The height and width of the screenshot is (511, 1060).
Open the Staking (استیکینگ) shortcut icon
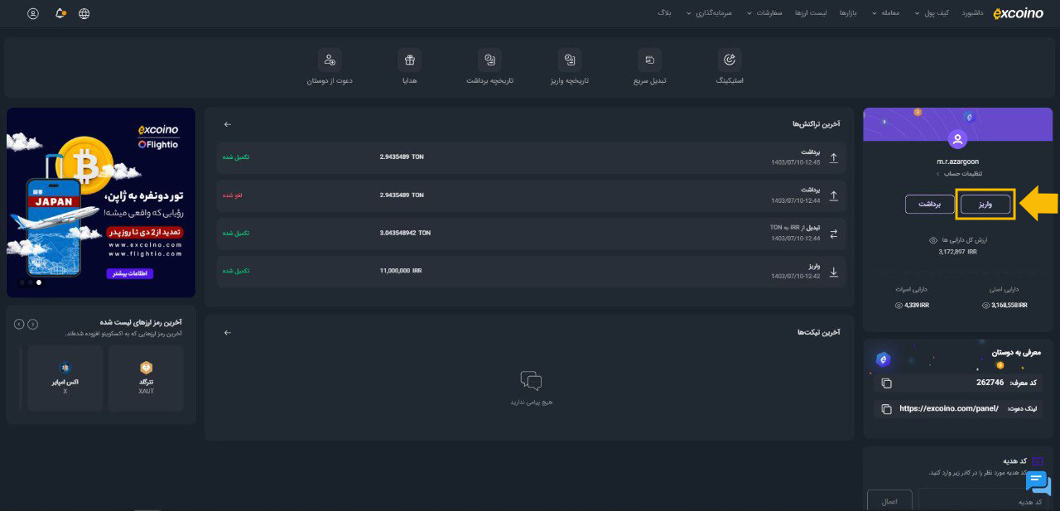[729, 60]
